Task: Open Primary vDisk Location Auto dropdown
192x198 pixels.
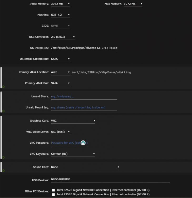Action: [x=60, y=72]
